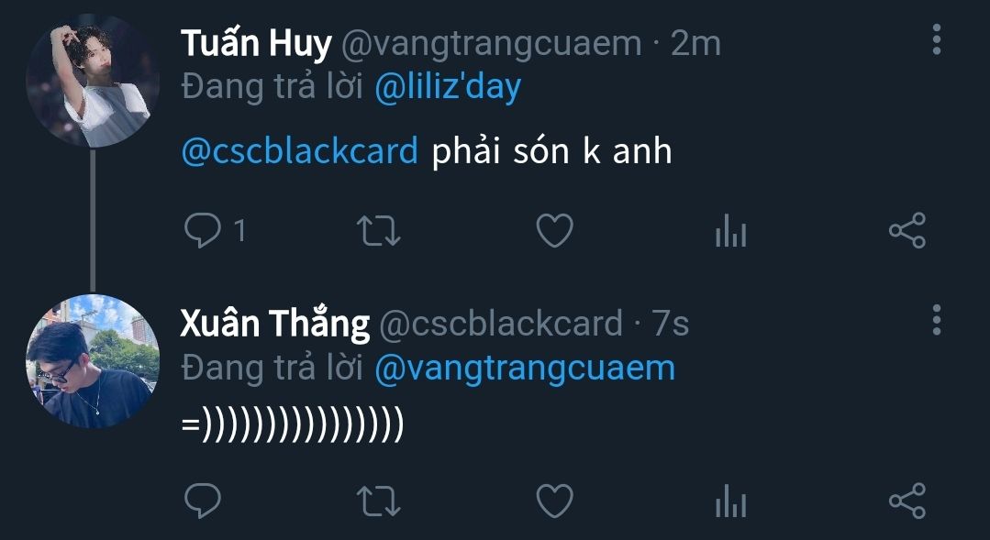Screen dimensions: 990x540
Task: Retweet Tuấn Huy's tweet
Action: coord(379,230)
